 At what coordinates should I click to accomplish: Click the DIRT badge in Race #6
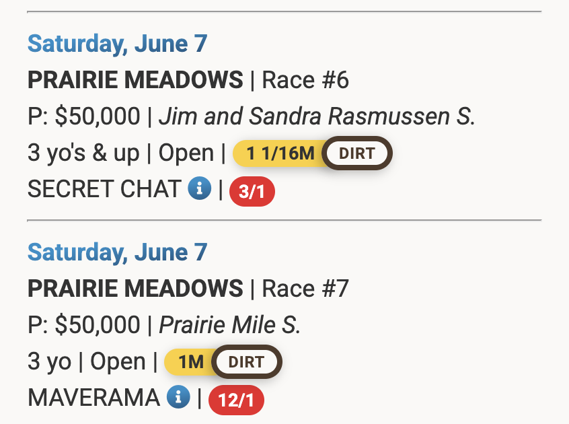(x=356, y=153)
